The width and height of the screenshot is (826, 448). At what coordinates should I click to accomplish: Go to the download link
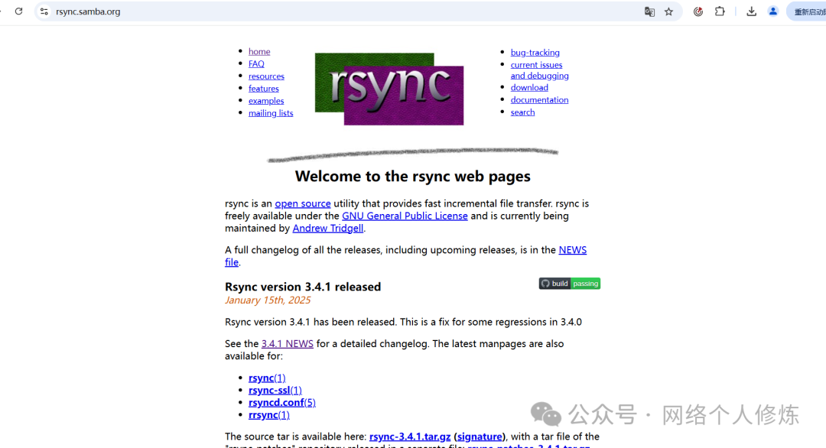(529, 87)
